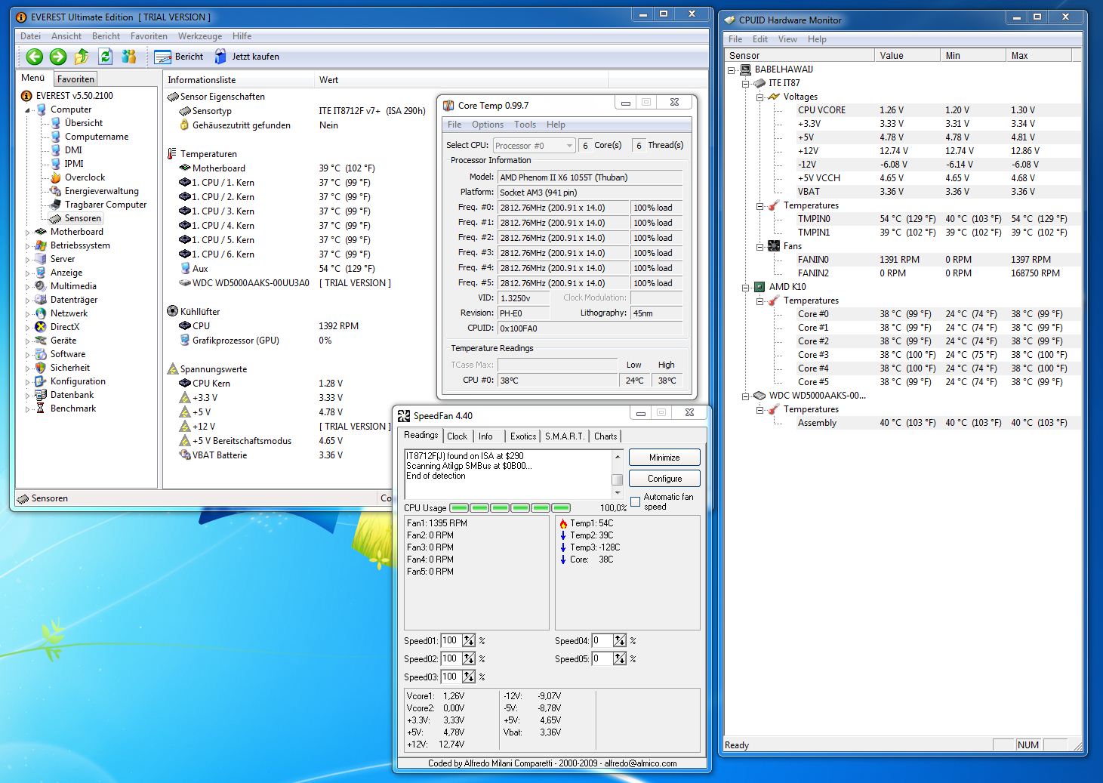Switch to the Favoriten tab in EVEREST
The height and width of the screenshot is (783, 1103).
(x=76, y=79)
